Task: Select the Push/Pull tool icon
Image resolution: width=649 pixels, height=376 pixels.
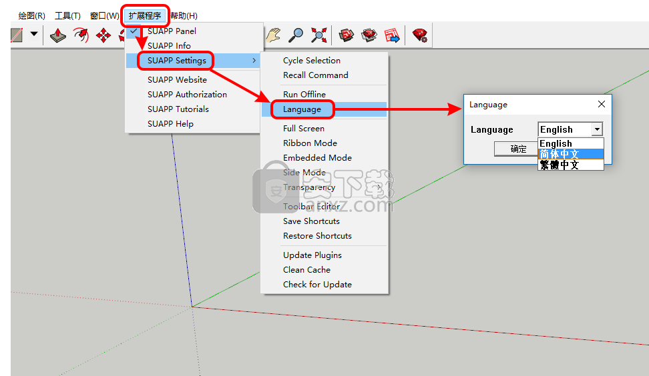Action: click(x=58, y=35)
